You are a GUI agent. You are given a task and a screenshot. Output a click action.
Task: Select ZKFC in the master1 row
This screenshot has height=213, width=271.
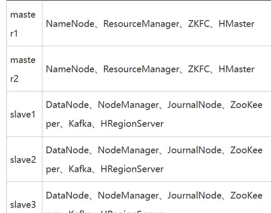(199, 24)
